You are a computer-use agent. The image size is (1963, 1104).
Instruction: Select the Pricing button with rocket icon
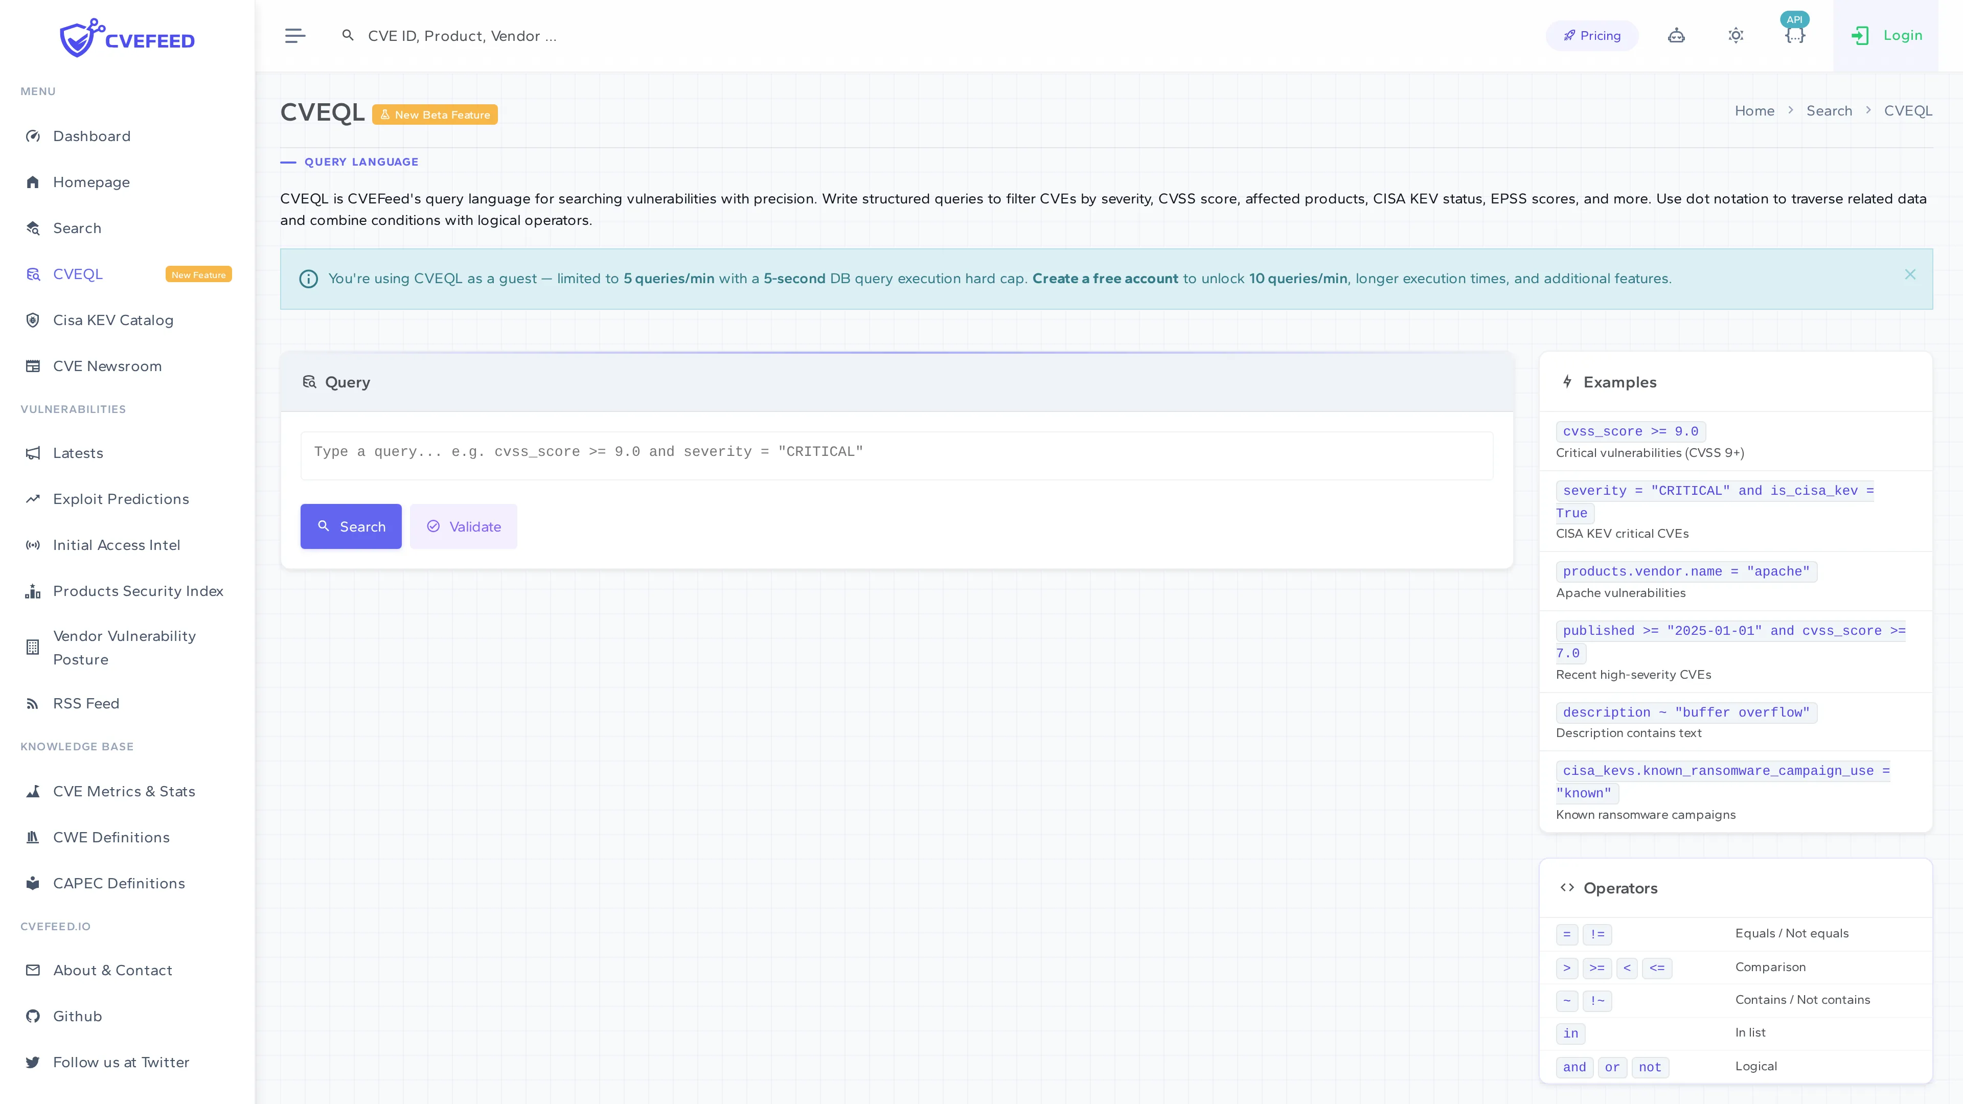[1591, 35]
